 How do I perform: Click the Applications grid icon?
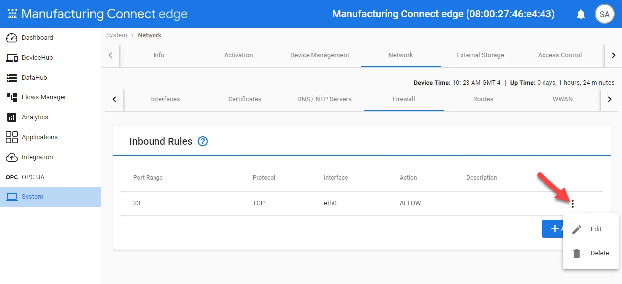coord(12,137)
